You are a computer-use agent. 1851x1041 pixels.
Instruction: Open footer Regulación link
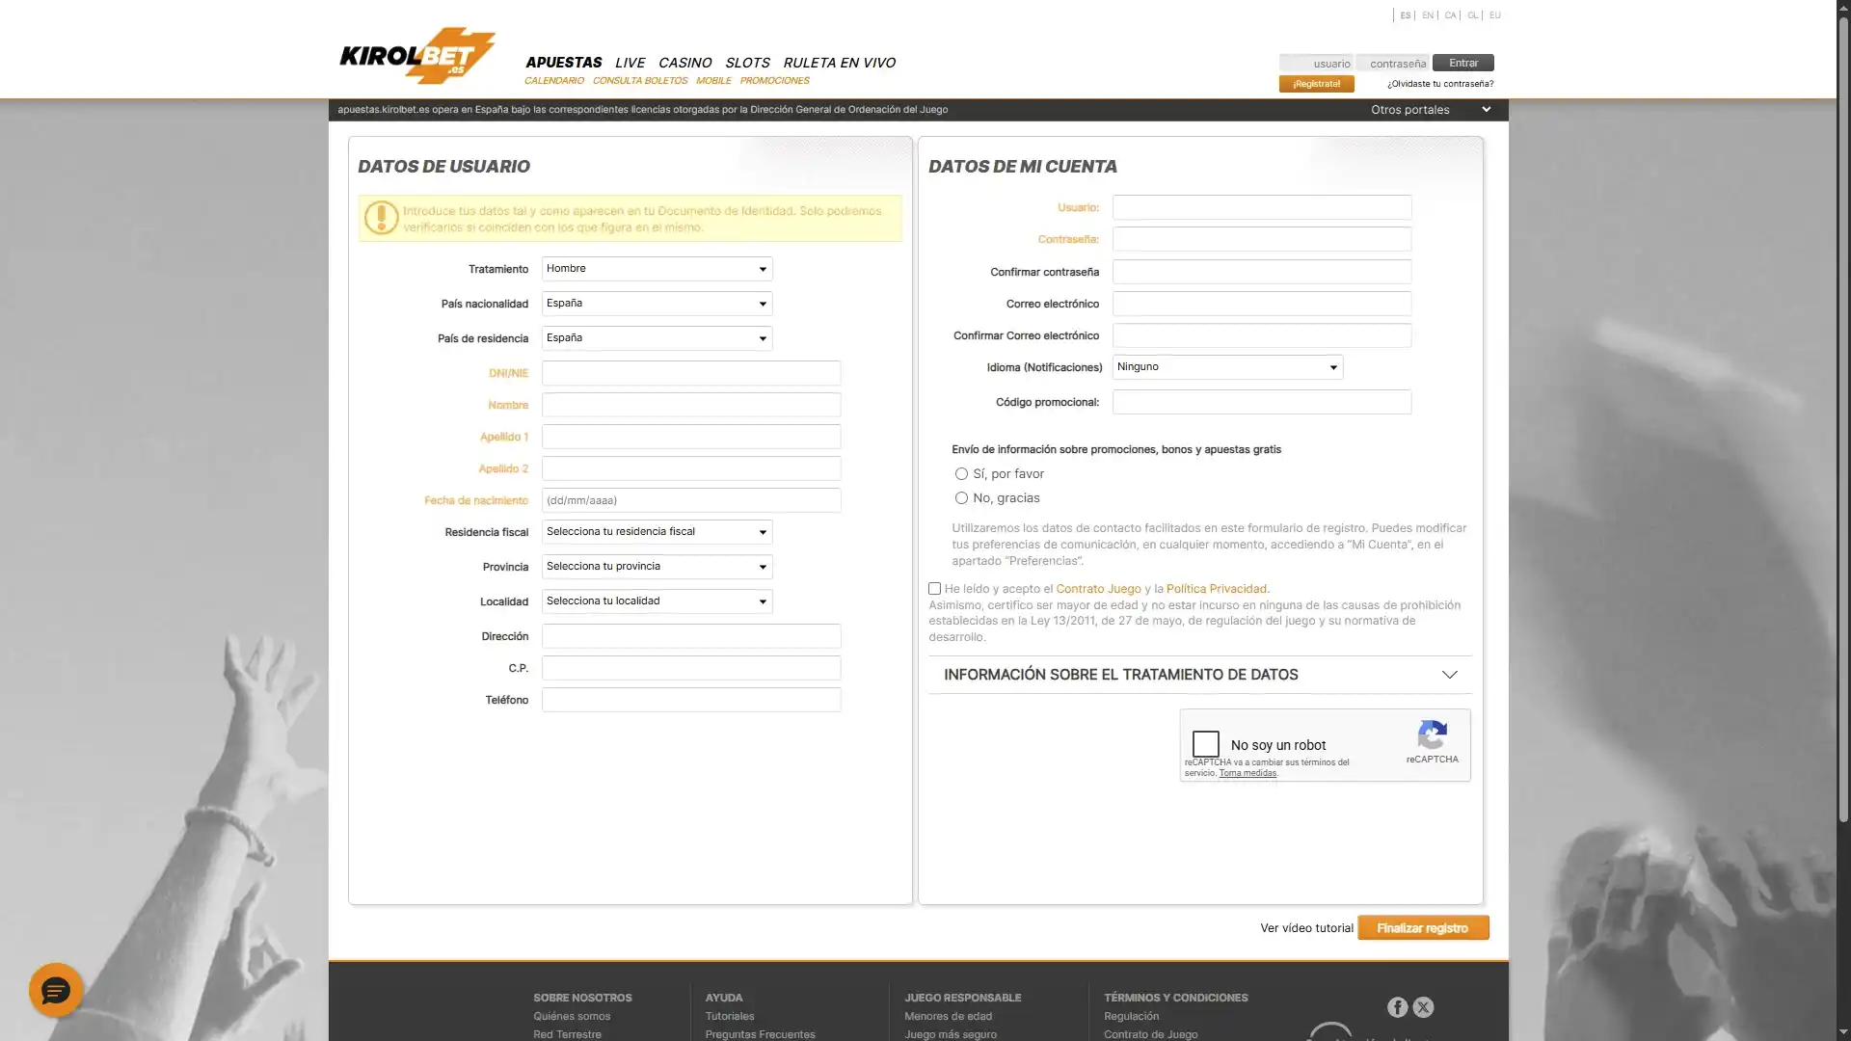pyautogui.click(x=1131, y=1016)
